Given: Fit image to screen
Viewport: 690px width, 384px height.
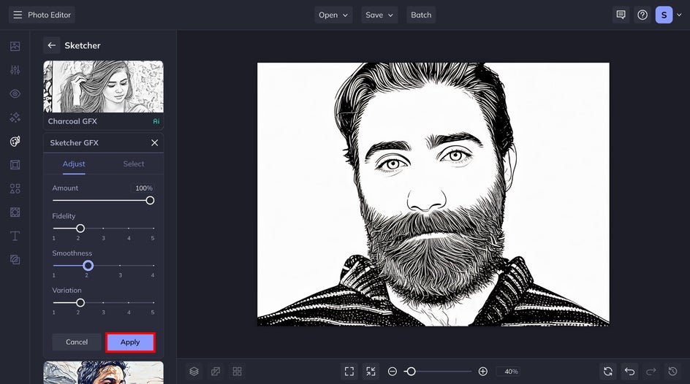Looking at the screenshot, I should click(x=349, y=372).
